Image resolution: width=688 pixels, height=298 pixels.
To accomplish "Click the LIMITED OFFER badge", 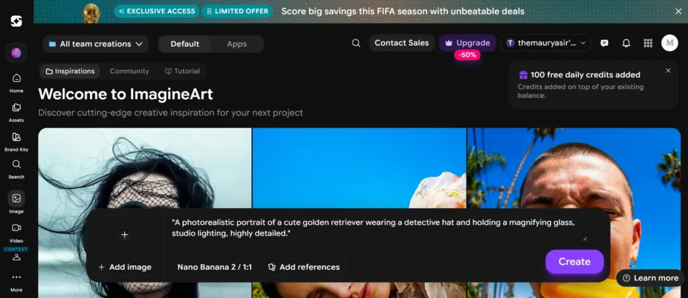I will pyautogui.click(x=239, y=11).
